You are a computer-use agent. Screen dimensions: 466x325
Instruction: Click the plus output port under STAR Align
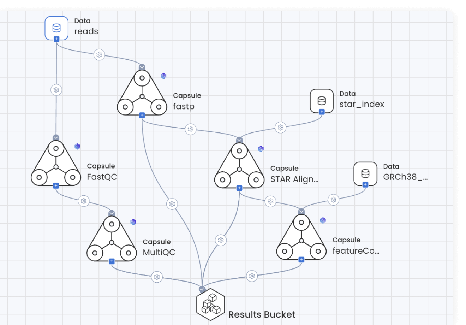click(x=239, y=188)
